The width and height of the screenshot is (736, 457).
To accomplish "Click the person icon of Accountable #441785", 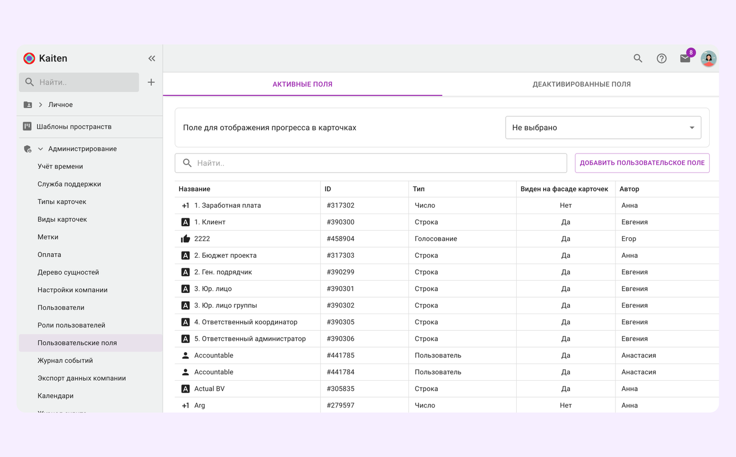I will [x=186, y=356].
